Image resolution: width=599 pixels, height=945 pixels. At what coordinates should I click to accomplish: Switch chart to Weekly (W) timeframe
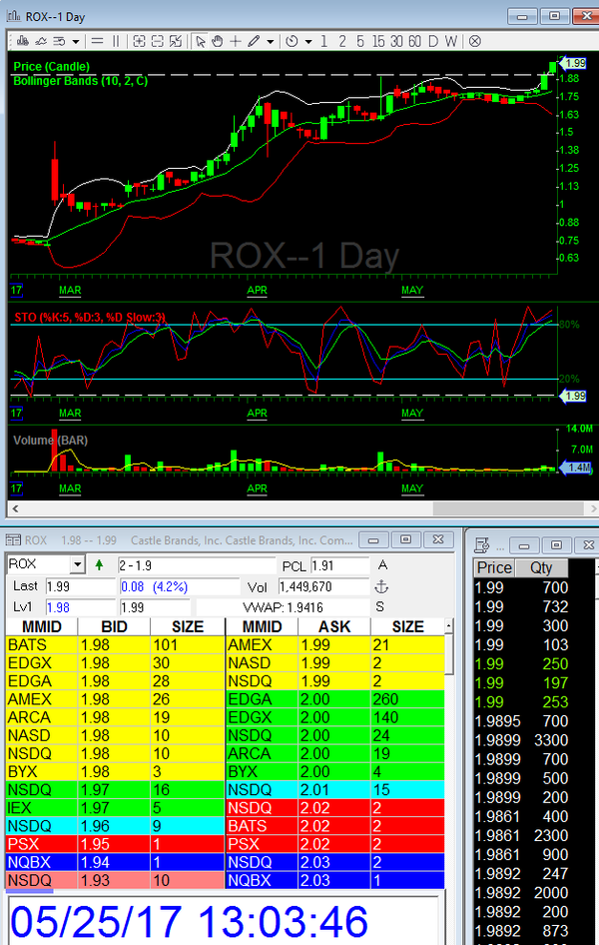451,41
